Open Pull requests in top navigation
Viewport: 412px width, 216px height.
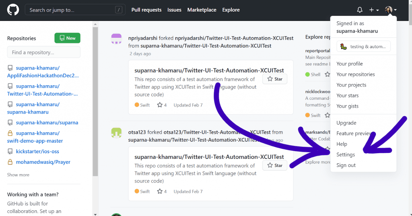146,10
